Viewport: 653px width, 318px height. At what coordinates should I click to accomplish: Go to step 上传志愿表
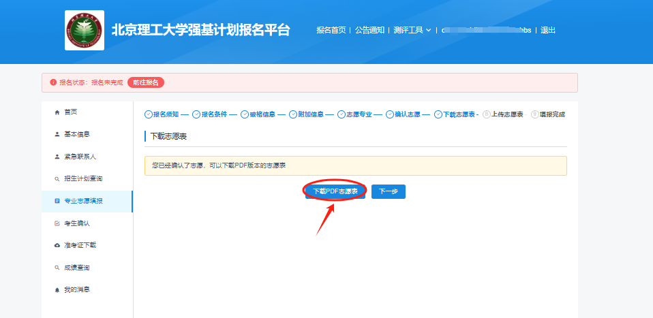click(x=507, y=114)
